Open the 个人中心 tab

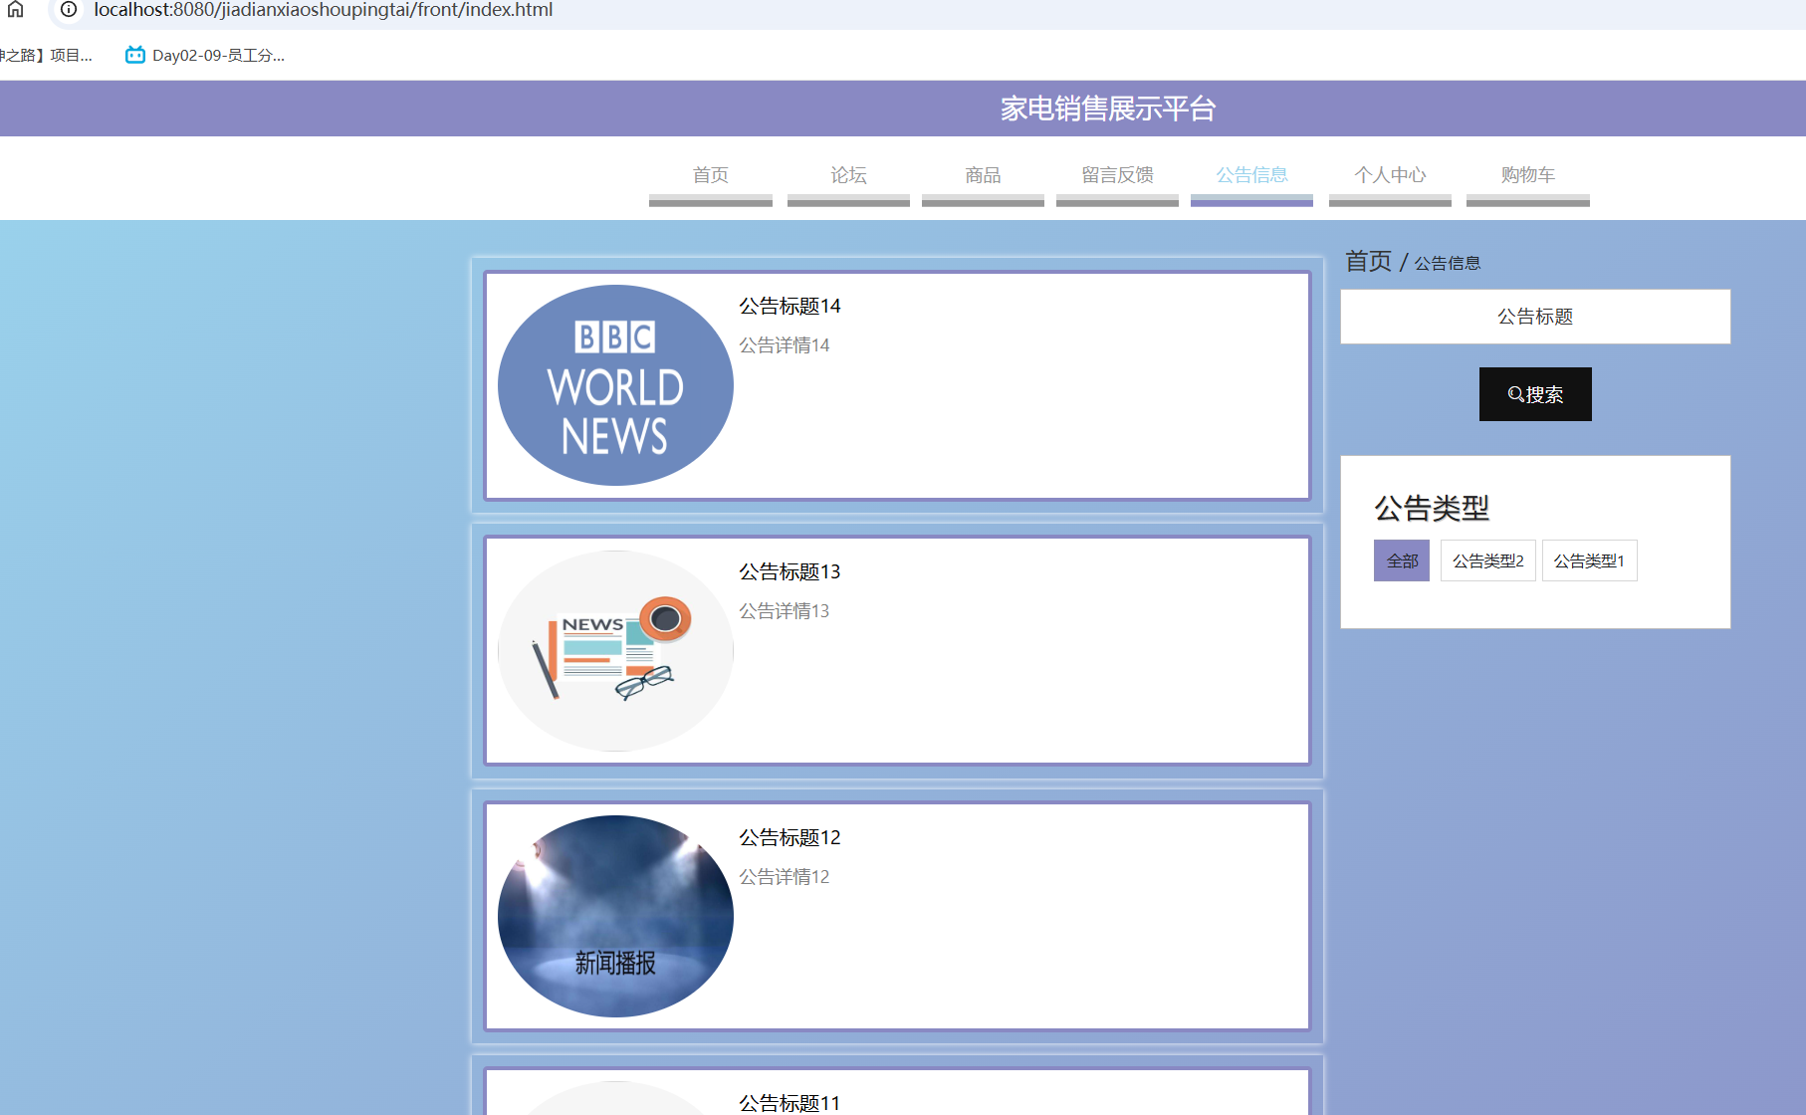(x=1390, y=175)
